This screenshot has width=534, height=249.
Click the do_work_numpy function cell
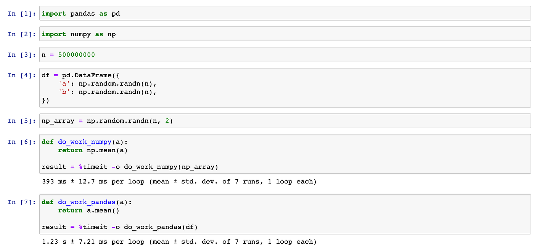coord(285,154)
